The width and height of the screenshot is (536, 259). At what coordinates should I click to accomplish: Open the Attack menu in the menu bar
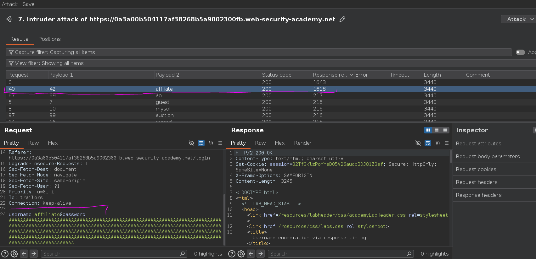click(x=10, y=4)
